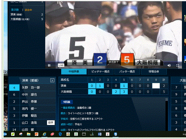Open the orange 5 icon on taskbar
The width and height of the screenshot is (186, 139).
click(37, 134)
